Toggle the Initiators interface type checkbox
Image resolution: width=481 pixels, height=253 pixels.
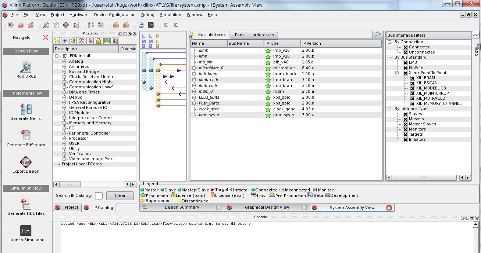click(x=405, y=140)
